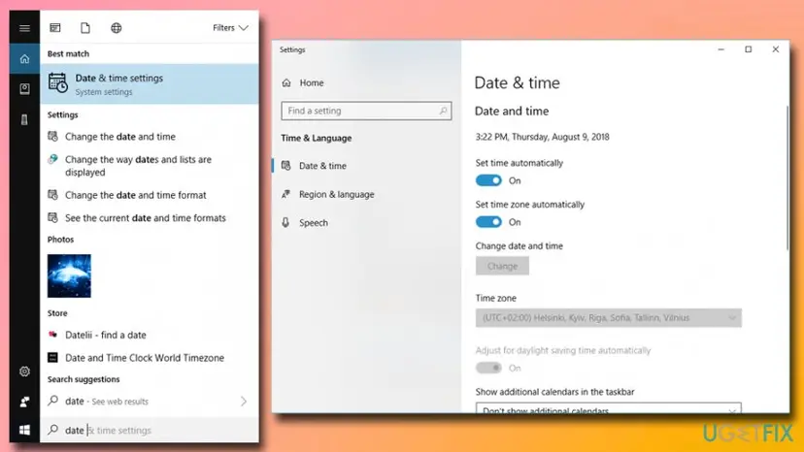Open Date & time settings best match
This screenshot has height=452, width=804.
[150, 84]
